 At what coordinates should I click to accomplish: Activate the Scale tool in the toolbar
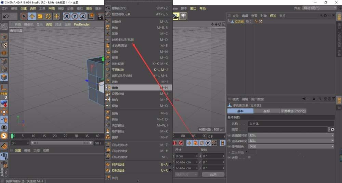coord(40,16)
